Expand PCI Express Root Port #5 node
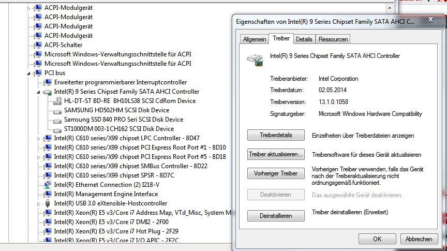Image resolution: width=447 pixels, height=251 pixels. (x=38, y=157)
